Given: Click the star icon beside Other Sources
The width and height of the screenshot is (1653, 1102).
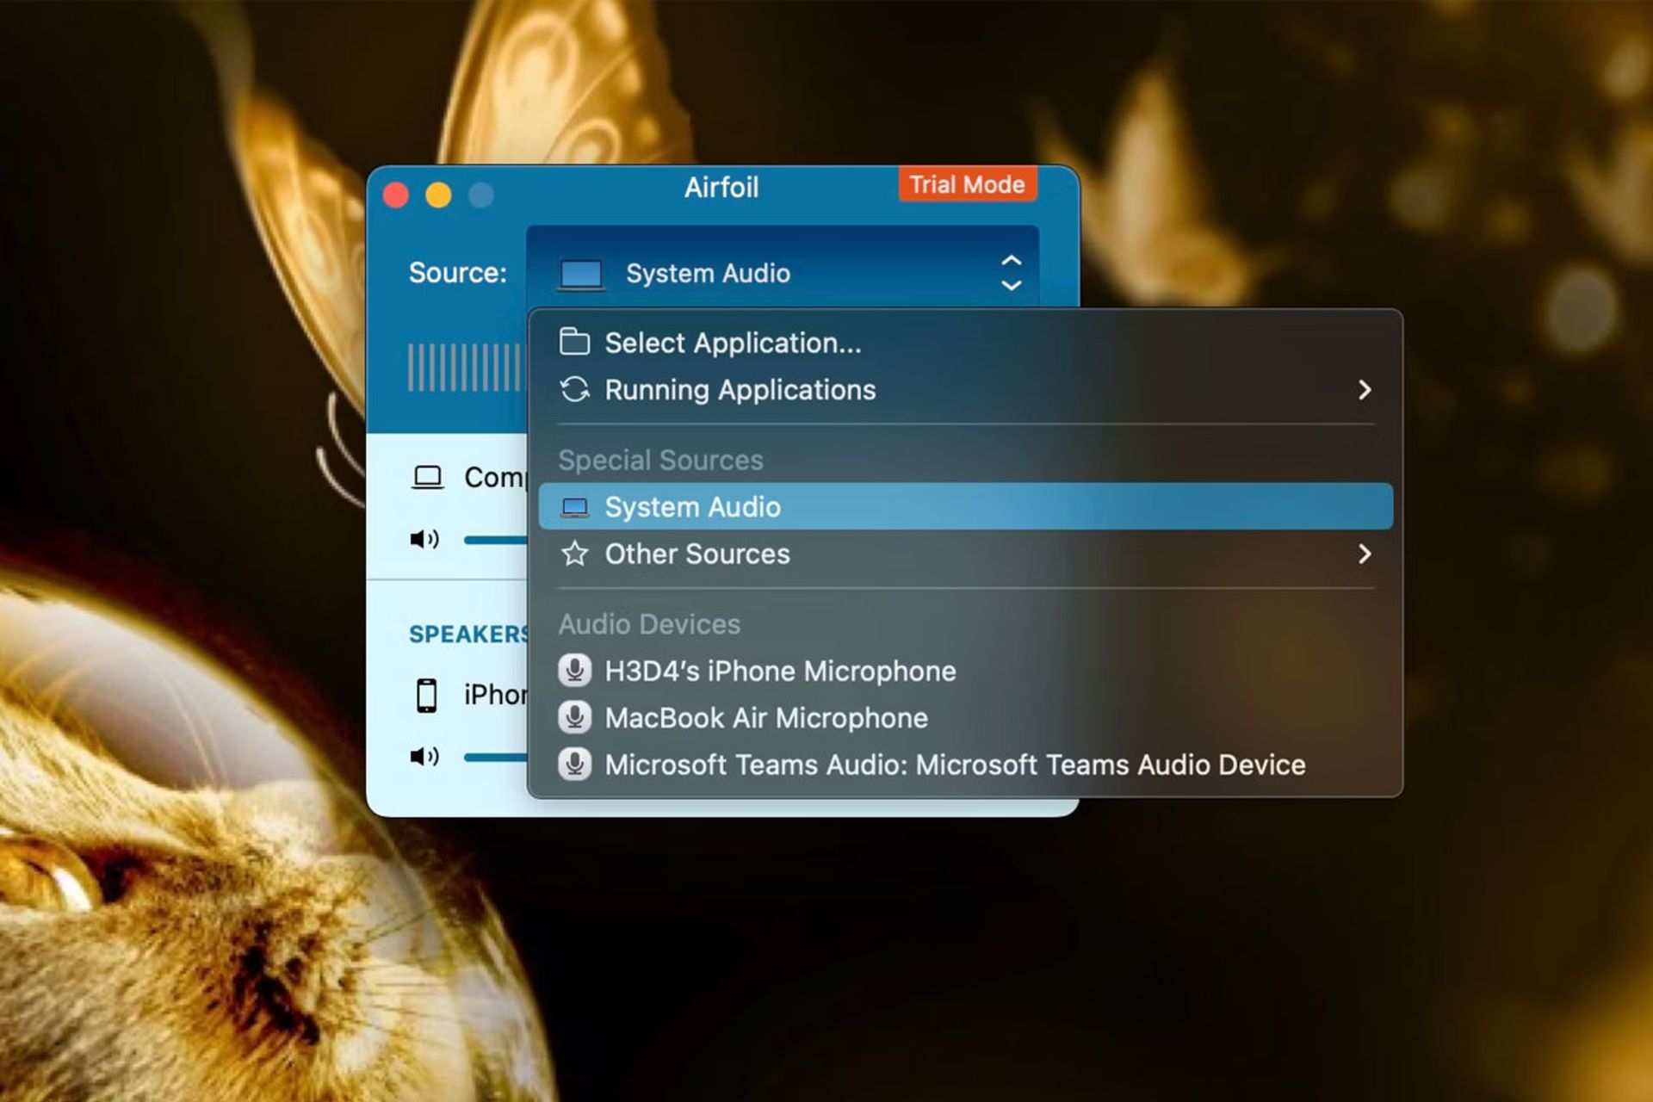Looking at the screenshot, I should coord(574,554).
